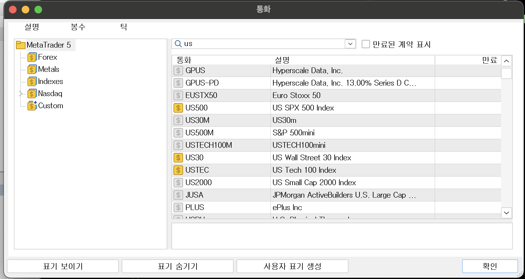This screenshot has height=279, width=525.
Task: Expand the Nasdaq tree node
Action: click(x=21, y=94)
